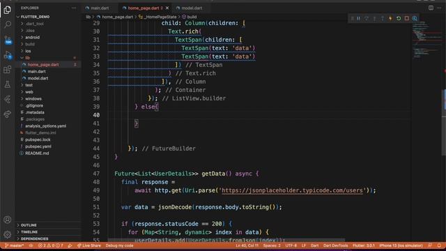Pause the debug session
446x251 pixels.
(358, 19)
